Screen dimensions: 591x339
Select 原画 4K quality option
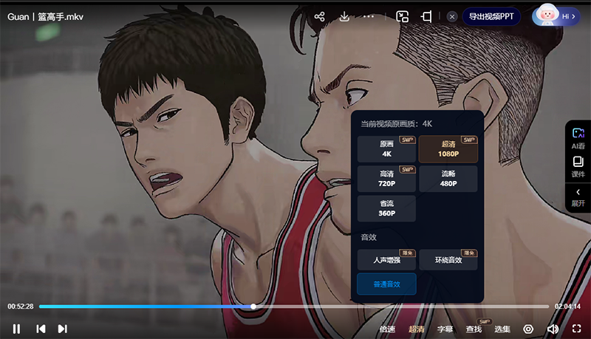point(386,149)
